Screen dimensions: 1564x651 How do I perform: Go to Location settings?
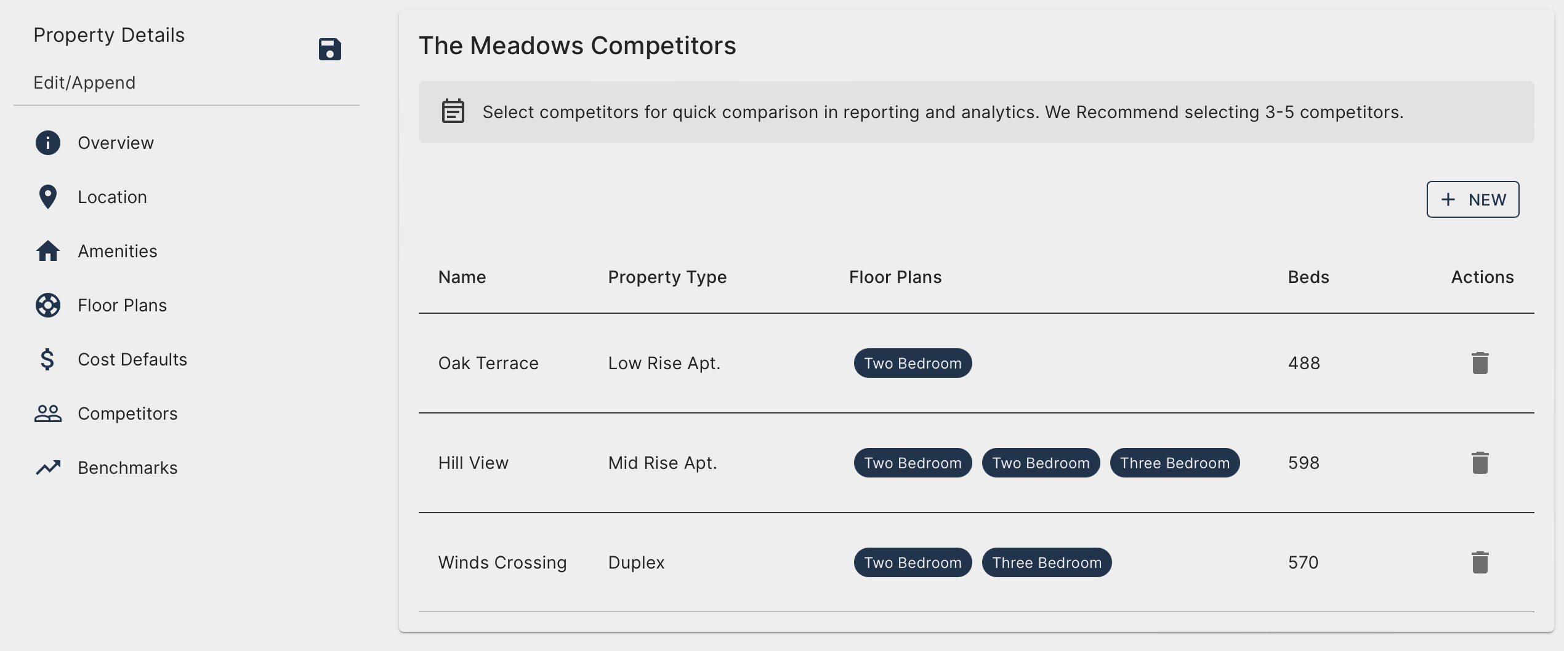pyautogui.click(x=112, y=197)
